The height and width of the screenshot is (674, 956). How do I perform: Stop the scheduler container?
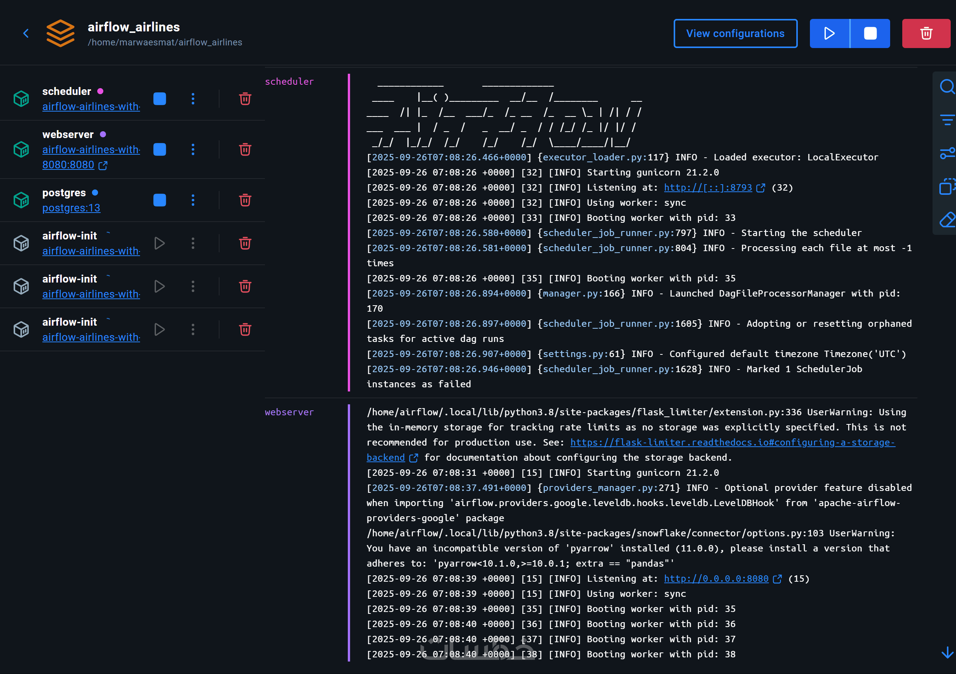point(159,99)
